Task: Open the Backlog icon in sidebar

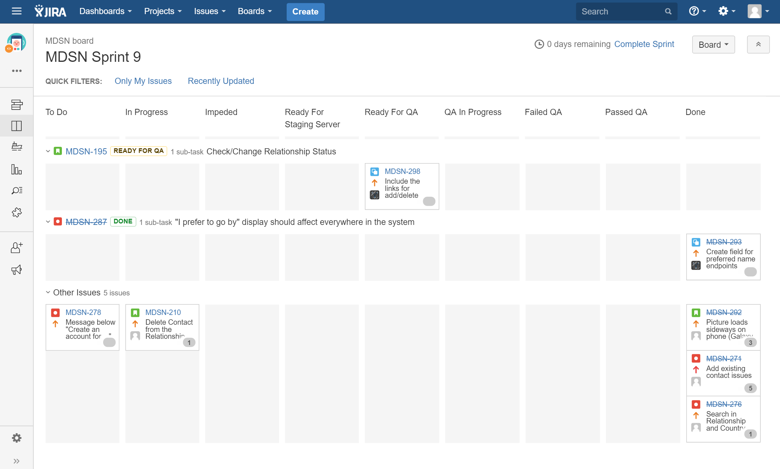Action: click(x=17, y=105)
